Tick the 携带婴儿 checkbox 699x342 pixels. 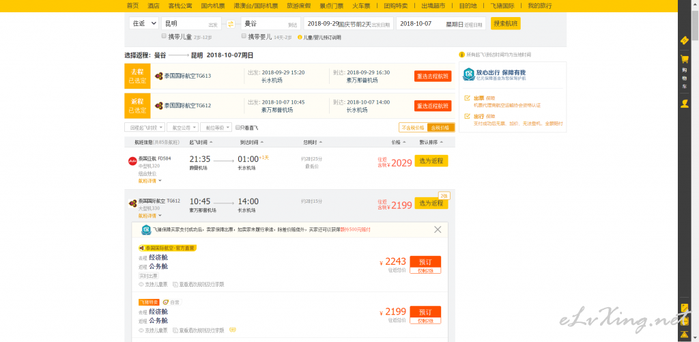pyautogui.click(x=244, y=35)
